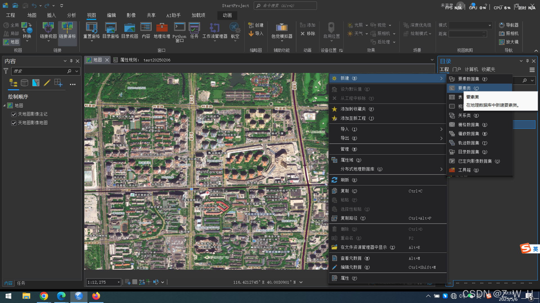
Task: Uncheck the 天地图影像注记 layer checkbox
Action: click(13, 114)
